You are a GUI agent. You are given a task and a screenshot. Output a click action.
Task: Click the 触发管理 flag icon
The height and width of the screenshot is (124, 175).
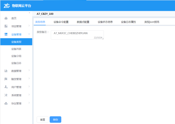[x=6, y=79]
